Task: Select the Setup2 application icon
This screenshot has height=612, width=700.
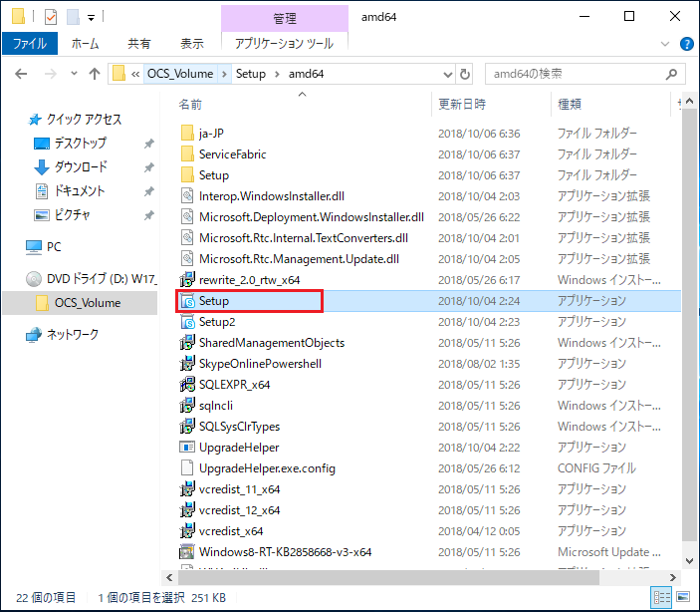Action: tap(187, 322)
